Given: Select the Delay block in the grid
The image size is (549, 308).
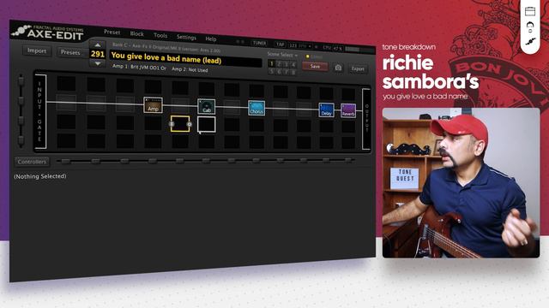Looking at the screenshot, I should (x=326, y=110).
